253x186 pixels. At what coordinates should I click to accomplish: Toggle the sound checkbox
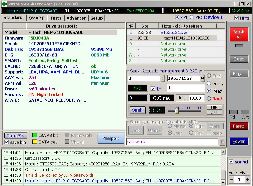point(231,161)
